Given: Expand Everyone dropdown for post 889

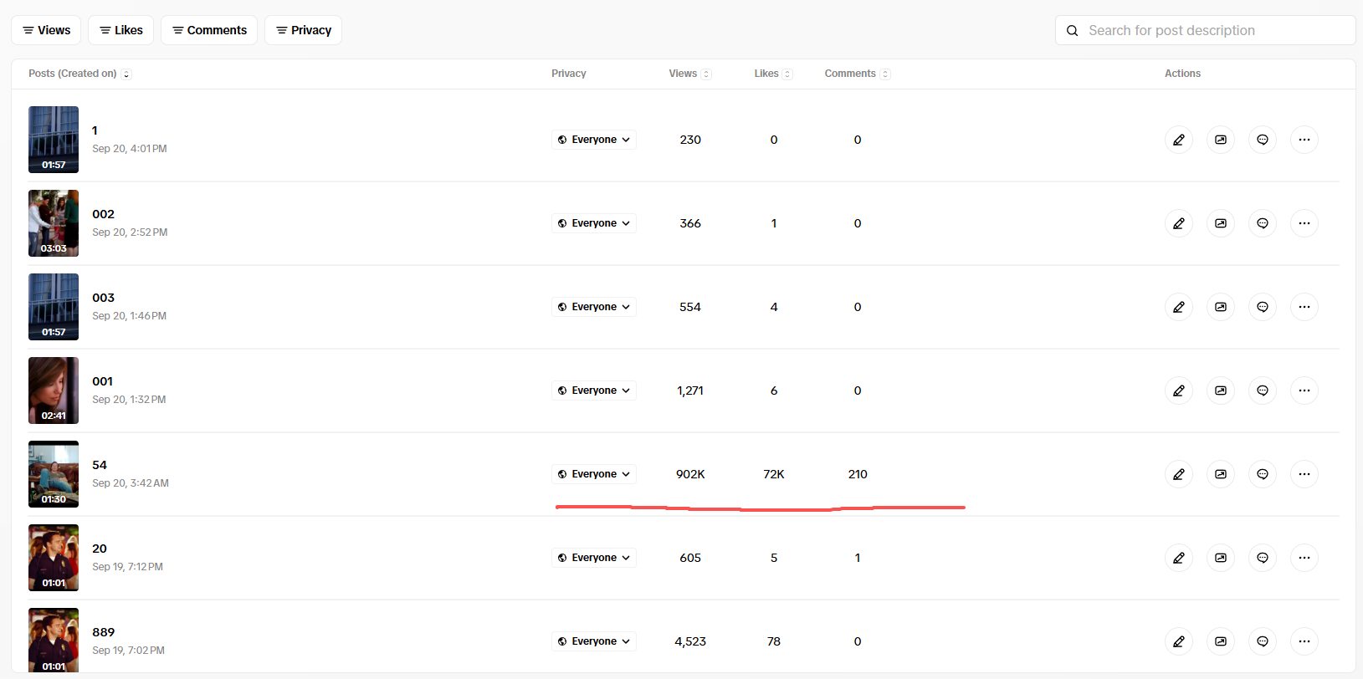Looking at the screenshot, I should tap(593, 641).
